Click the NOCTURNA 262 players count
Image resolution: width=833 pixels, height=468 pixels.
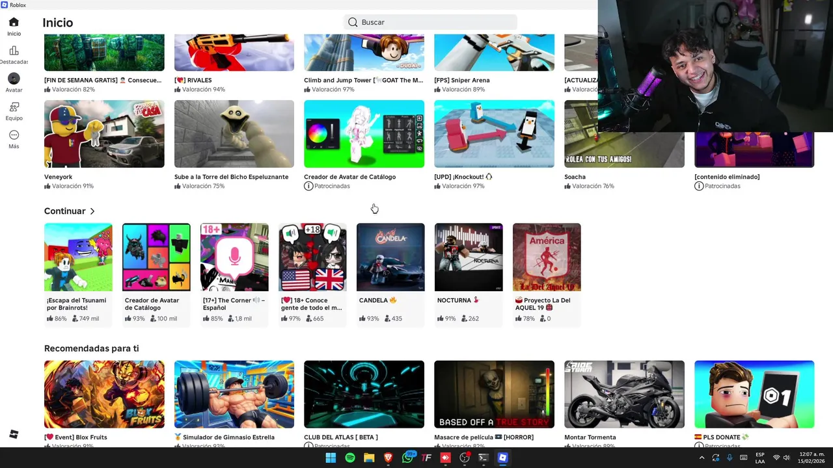[x=471, y=318]
